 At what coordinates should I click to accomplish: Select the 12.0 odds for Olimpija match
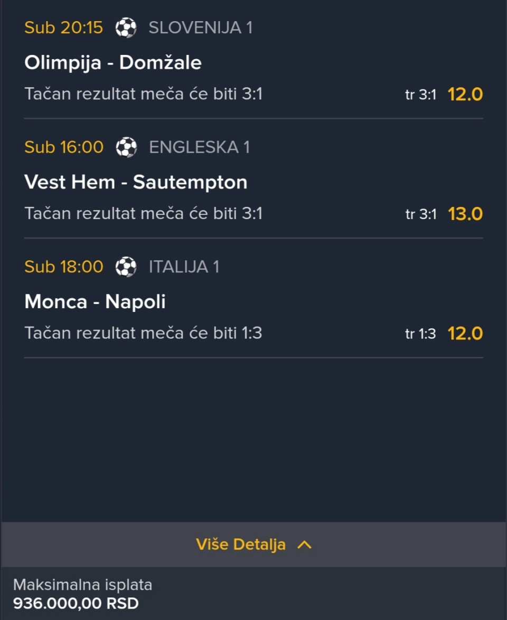(x=465, y=94)
